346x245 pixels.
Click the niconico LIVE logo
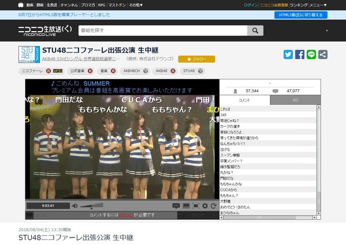point(45,30)
